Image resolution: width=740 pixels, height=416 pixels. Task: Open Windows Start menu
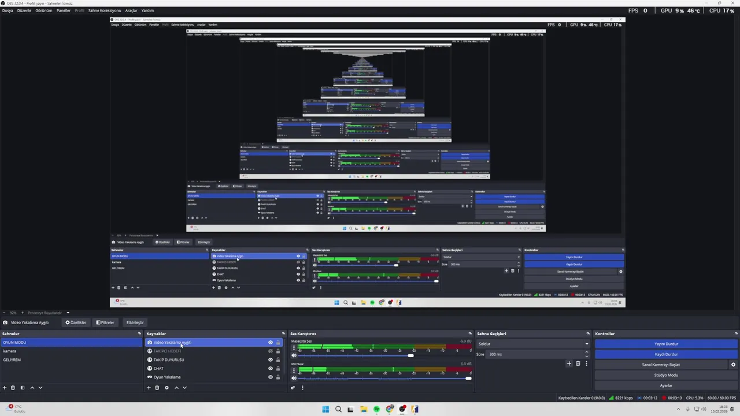pyautogui.click(x=325, y=409)
